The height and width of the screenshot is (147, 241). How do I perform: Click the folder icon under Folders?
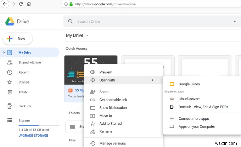click(72, 127)
